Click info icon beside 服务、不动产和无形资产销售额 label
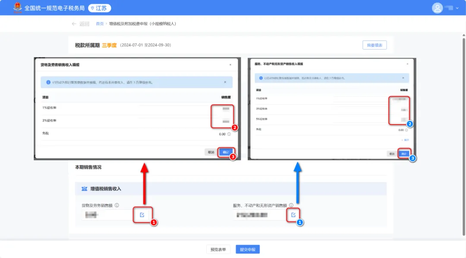Viewport: 466px width, 258px height. pyautogui.click(x=291, y=205)
